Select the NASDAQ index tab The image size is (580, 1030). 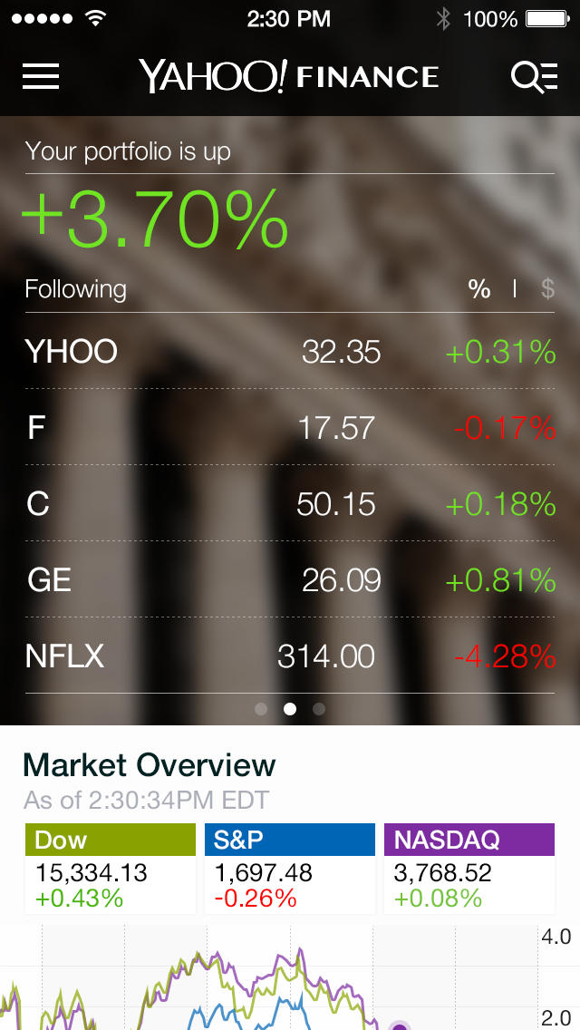point(469,840)
